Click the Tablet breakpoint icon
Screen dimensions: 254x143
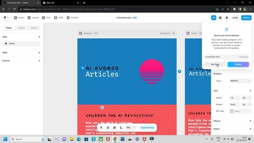[188, 33]
